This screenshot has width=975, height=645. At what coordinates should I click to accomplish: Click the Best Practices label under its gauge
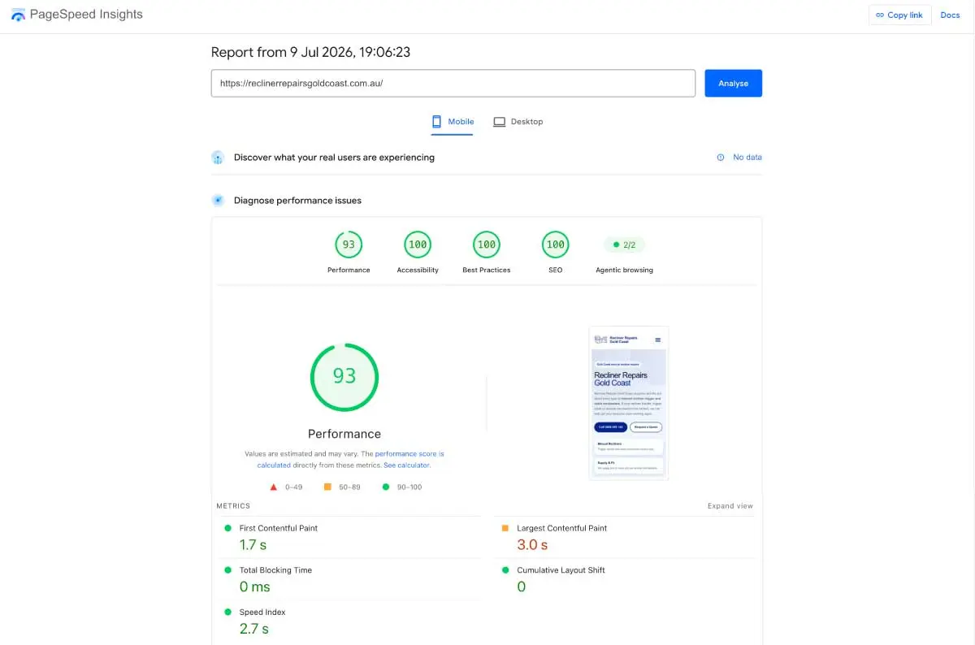[487, 270]
